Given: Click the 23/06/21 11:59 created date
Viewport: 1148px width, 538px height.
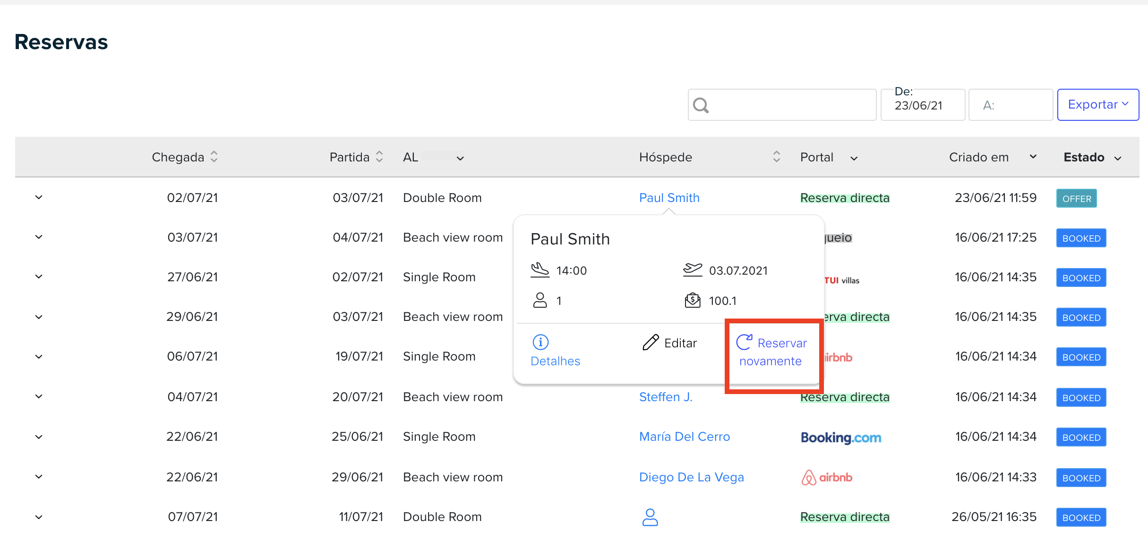Looking at the screenshot, I should [x=995, y=198].
